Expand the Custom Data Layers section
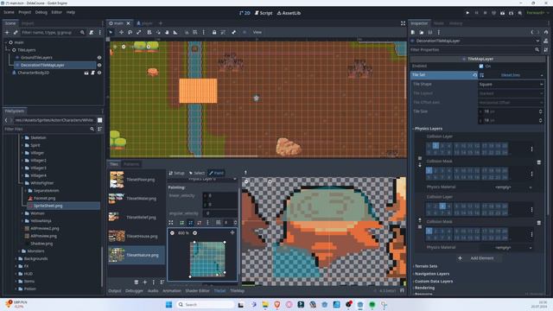The height and width of the screenshot is (311, 553). coord(434,282)
